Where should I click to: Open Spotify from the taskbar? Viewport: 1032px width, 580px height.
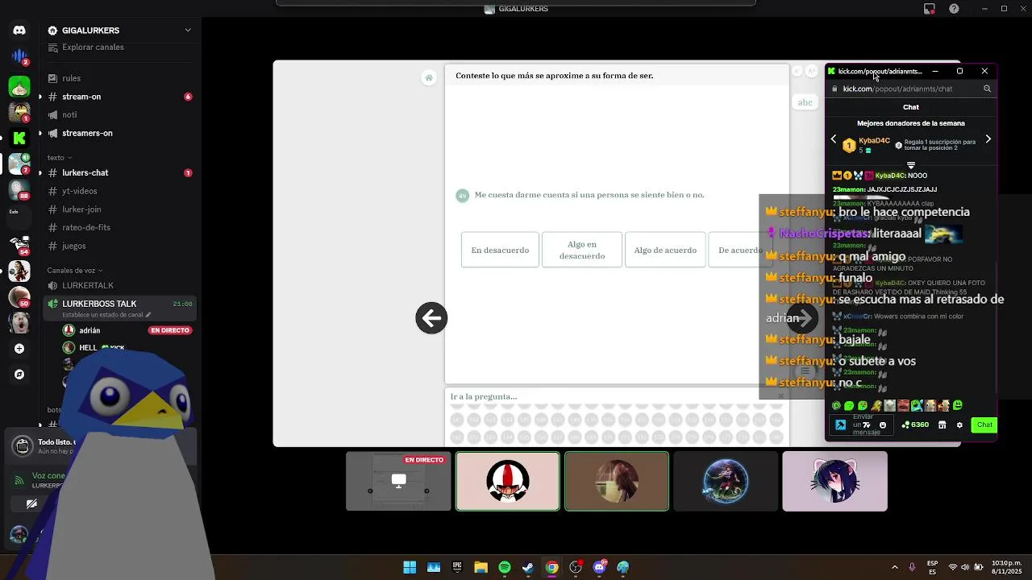[505, 567]
